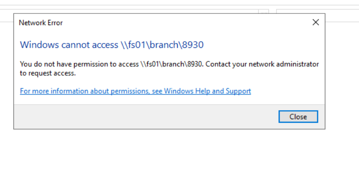Screen dimensions: 359x172
Task: Click the 'to request access.' text line
Action: pos(48,73)
